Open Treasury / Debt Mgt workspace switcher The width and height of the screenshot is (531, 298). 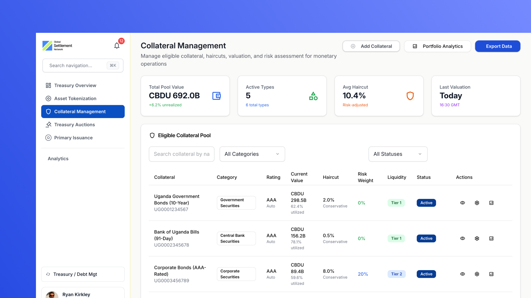click(x=83, y=274)
